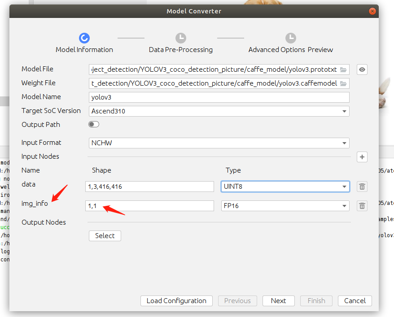The height and width of the screenshot is (317, 394).
Task: Proceed with the Next button
Action: click(278, 301)
